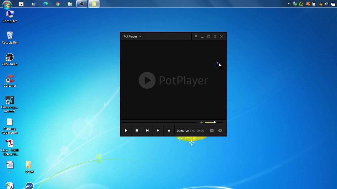The width and height of the screenshot is (337, 189).
Task: Switch to OBS Studio on the taskbar
Action: pyautogui.click(x=82, y=4)
